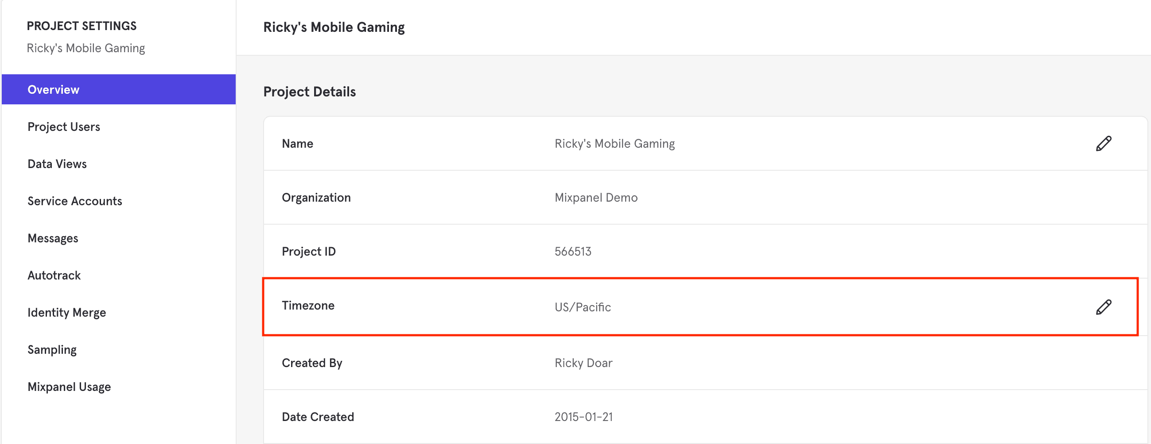Open Service Accounts page
The image size is (1151, 444).
[74, 201]
